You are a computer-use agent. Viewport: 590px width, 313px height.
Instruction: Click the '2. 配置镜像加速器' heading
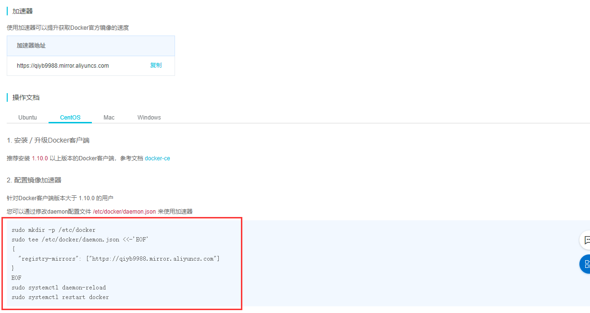[x=34, y=180]
